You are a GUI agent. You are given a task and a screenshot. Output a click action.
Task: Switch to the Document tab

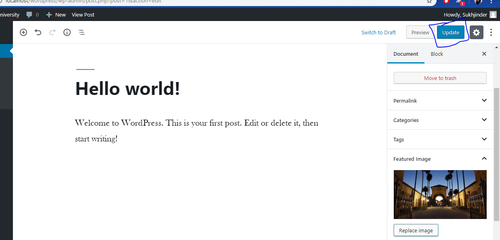pyautogui.click(x=406, y=54)
